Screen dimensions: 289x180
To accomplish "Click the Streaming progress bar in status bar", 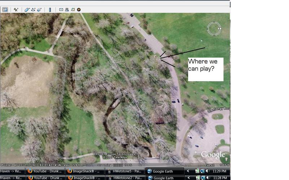I will tap(128, 165).
